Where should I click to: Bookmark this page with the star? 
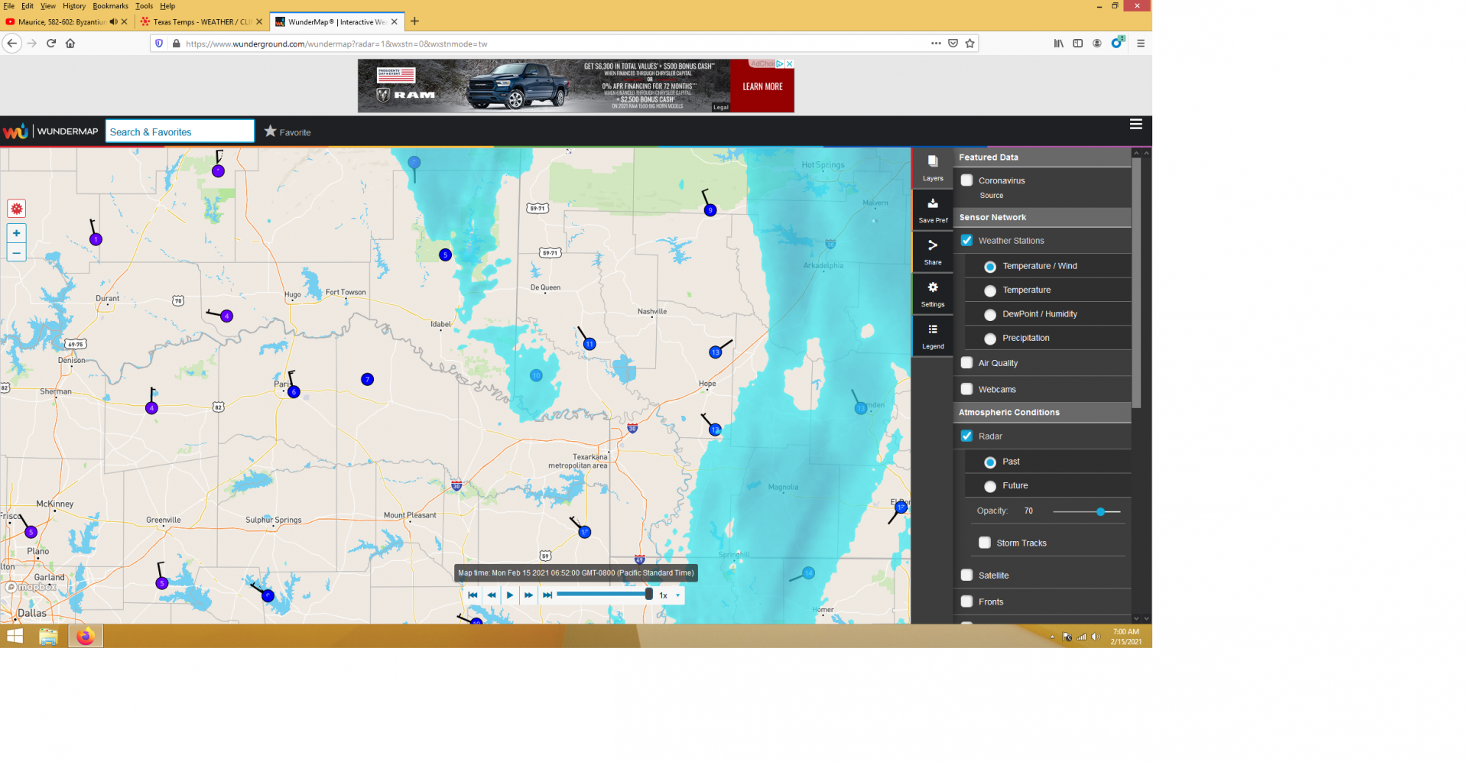pyautogui.click(x=969, y=44)
